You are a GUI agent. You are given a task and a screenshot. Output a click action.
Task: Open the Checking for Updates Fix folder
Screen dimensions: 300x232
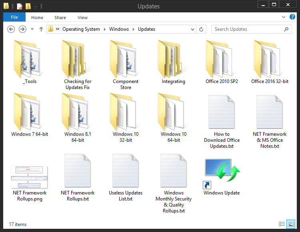tap(78, 65)
